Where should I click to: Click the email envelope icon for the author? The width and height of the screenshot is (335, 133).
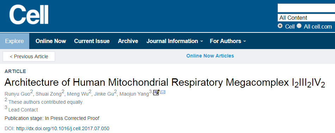(x=163, y=92)
